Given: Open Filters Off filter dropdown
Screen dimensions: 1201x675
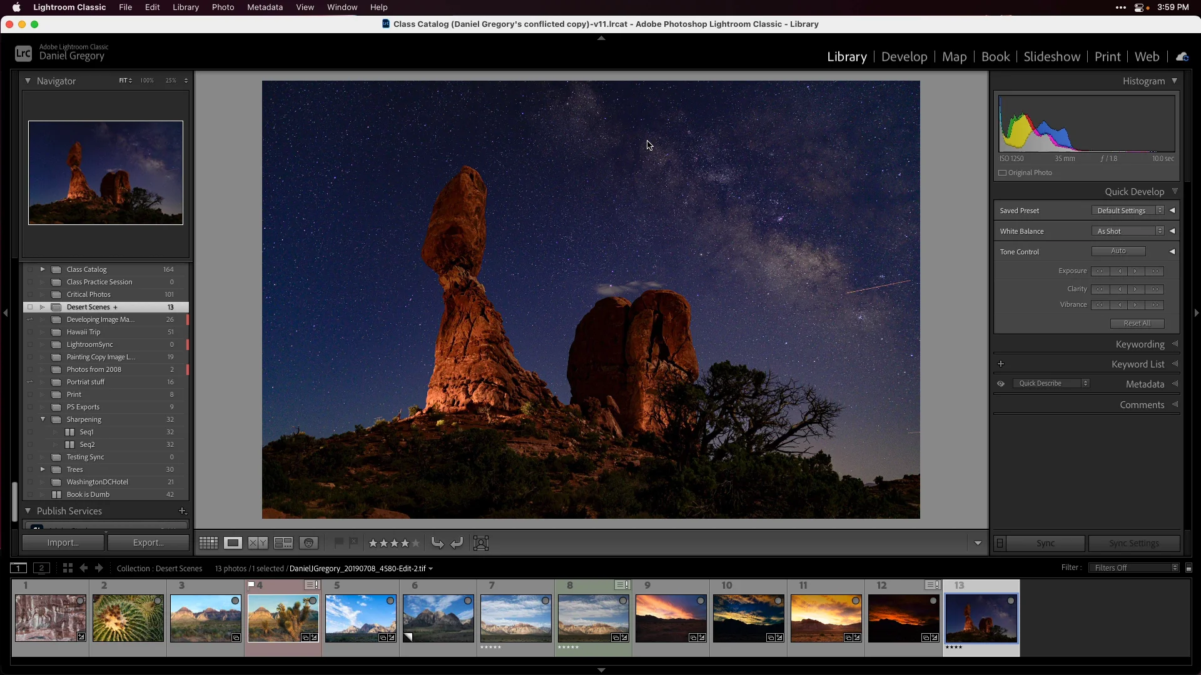Looking at the screenshot, I should pos(1133,568).
